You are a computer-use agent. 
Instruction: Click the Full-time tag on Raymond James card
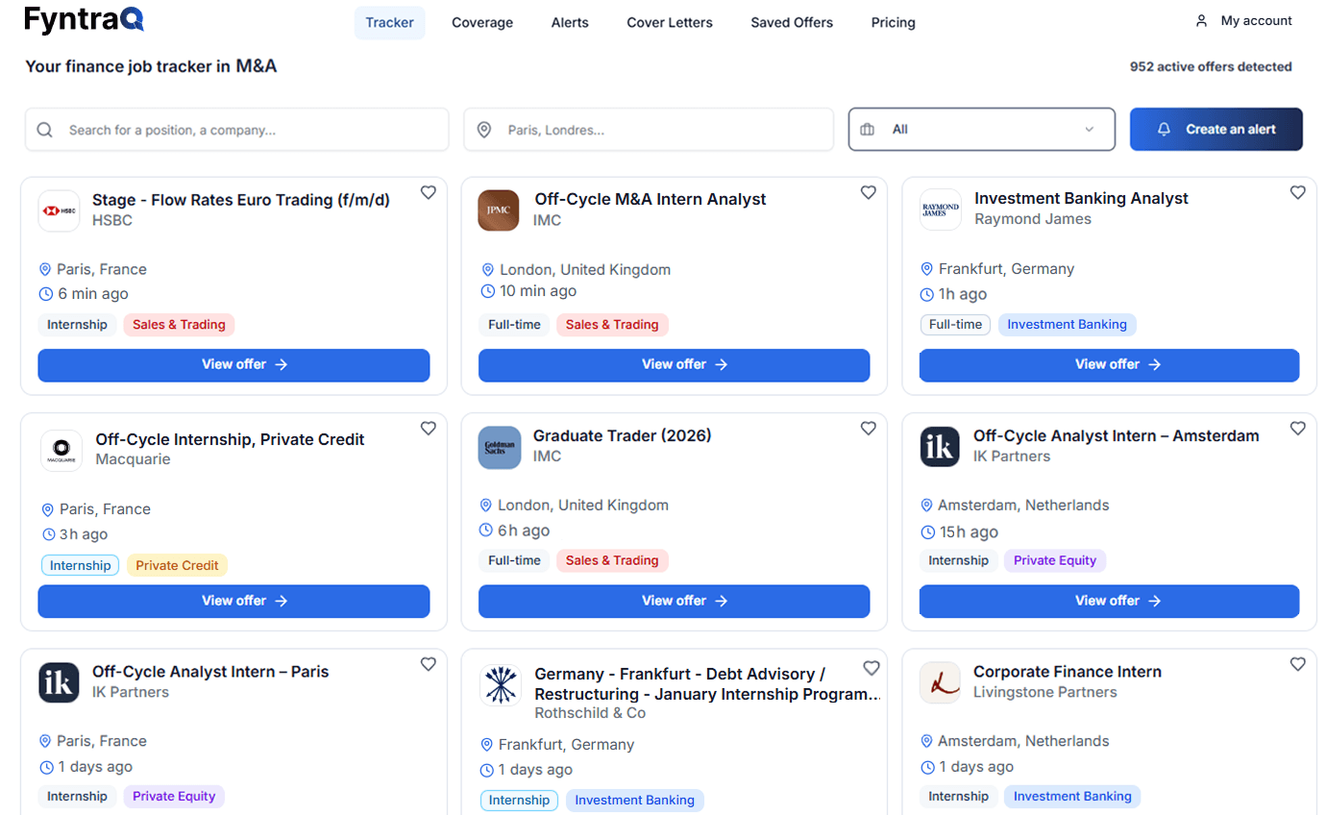[x=955, y=325]
